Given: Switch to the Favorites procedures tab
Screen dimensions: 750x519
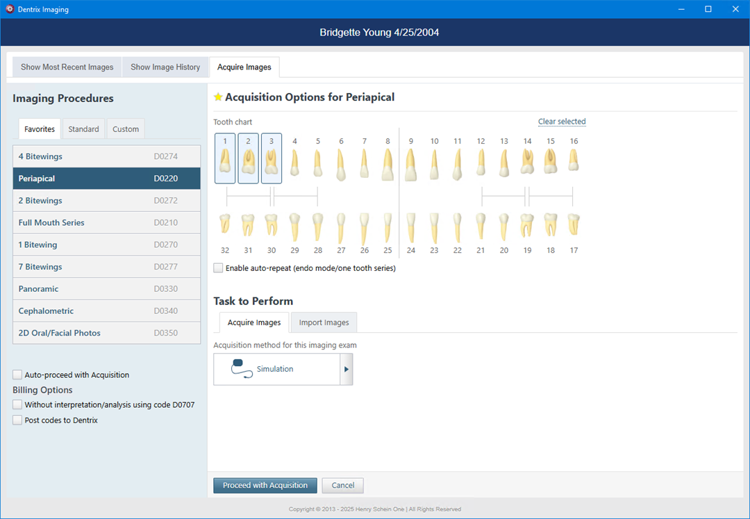Looking at the screenshot, I should (40, 129).
